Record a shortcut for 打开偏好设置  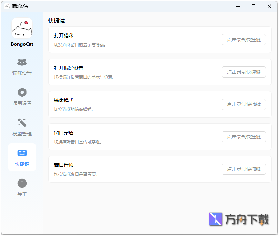(x=243, y=72)
